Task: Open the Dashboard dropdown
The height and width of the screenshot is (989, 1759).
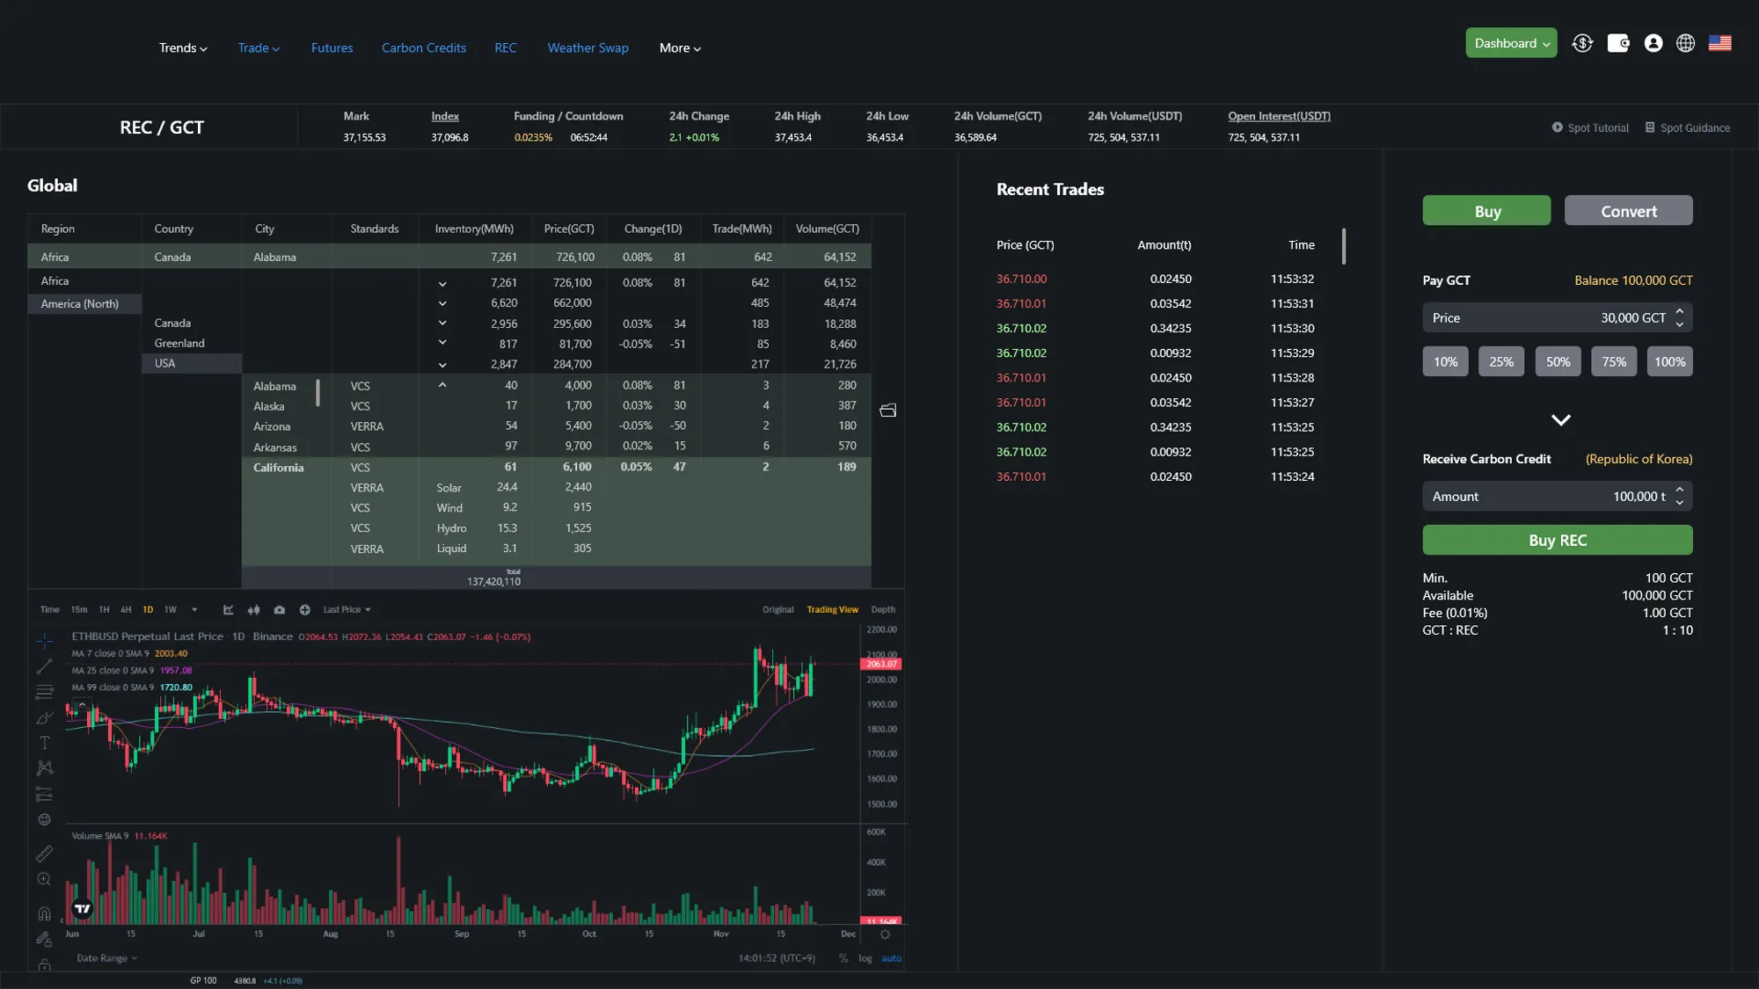Action: click(1510, 43)
